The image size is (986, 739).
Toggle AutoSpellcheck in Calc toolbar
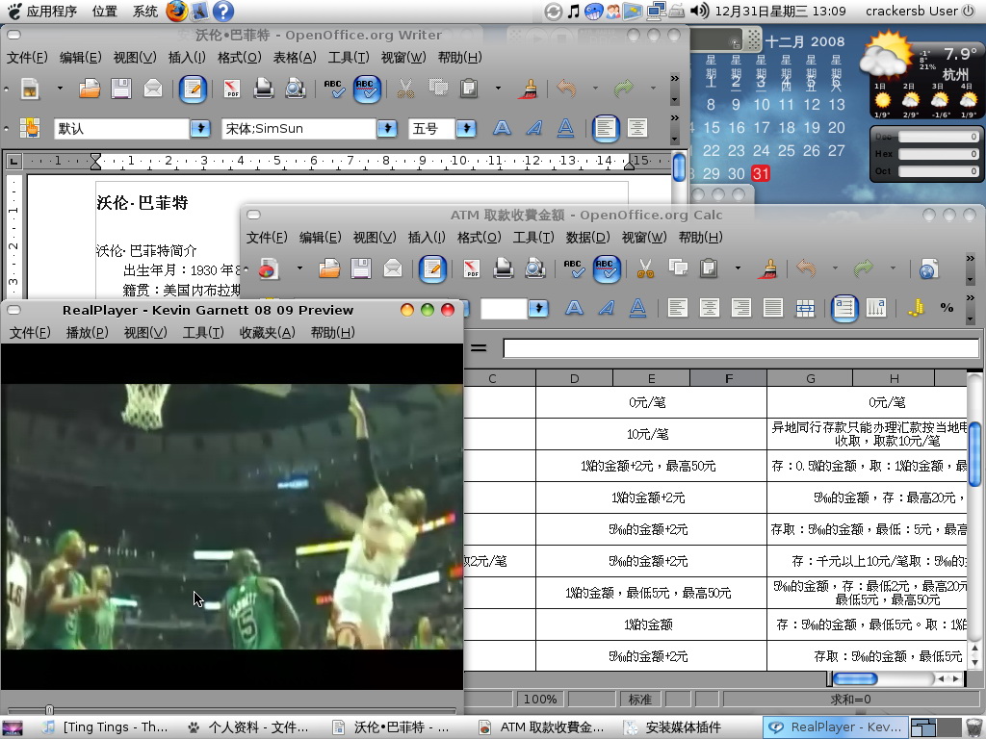[x=607, y=269]
